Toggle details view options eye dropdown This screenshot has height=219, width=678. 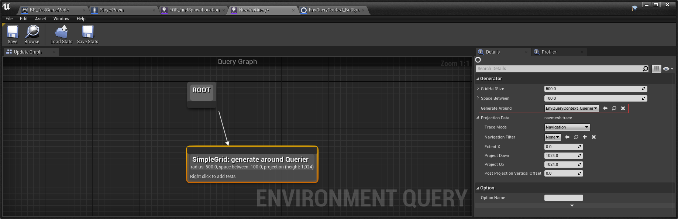668,69
